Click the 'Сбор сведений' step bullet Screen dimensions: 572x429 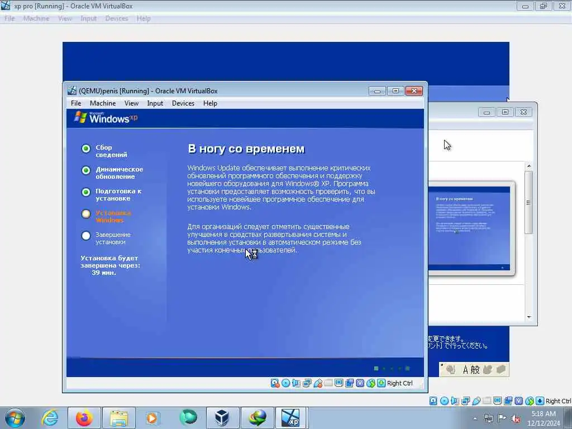coord(85,149)
